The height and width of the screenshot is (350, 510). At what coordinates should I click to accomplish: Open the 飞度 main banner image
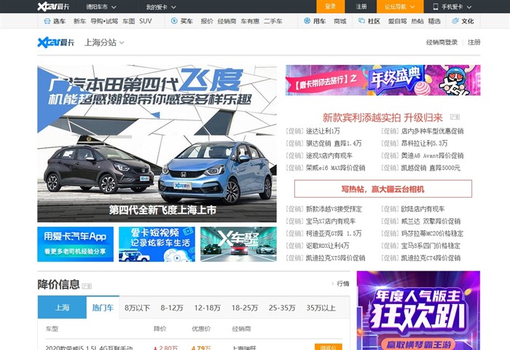pyautogui.click(x=157, y=144)
